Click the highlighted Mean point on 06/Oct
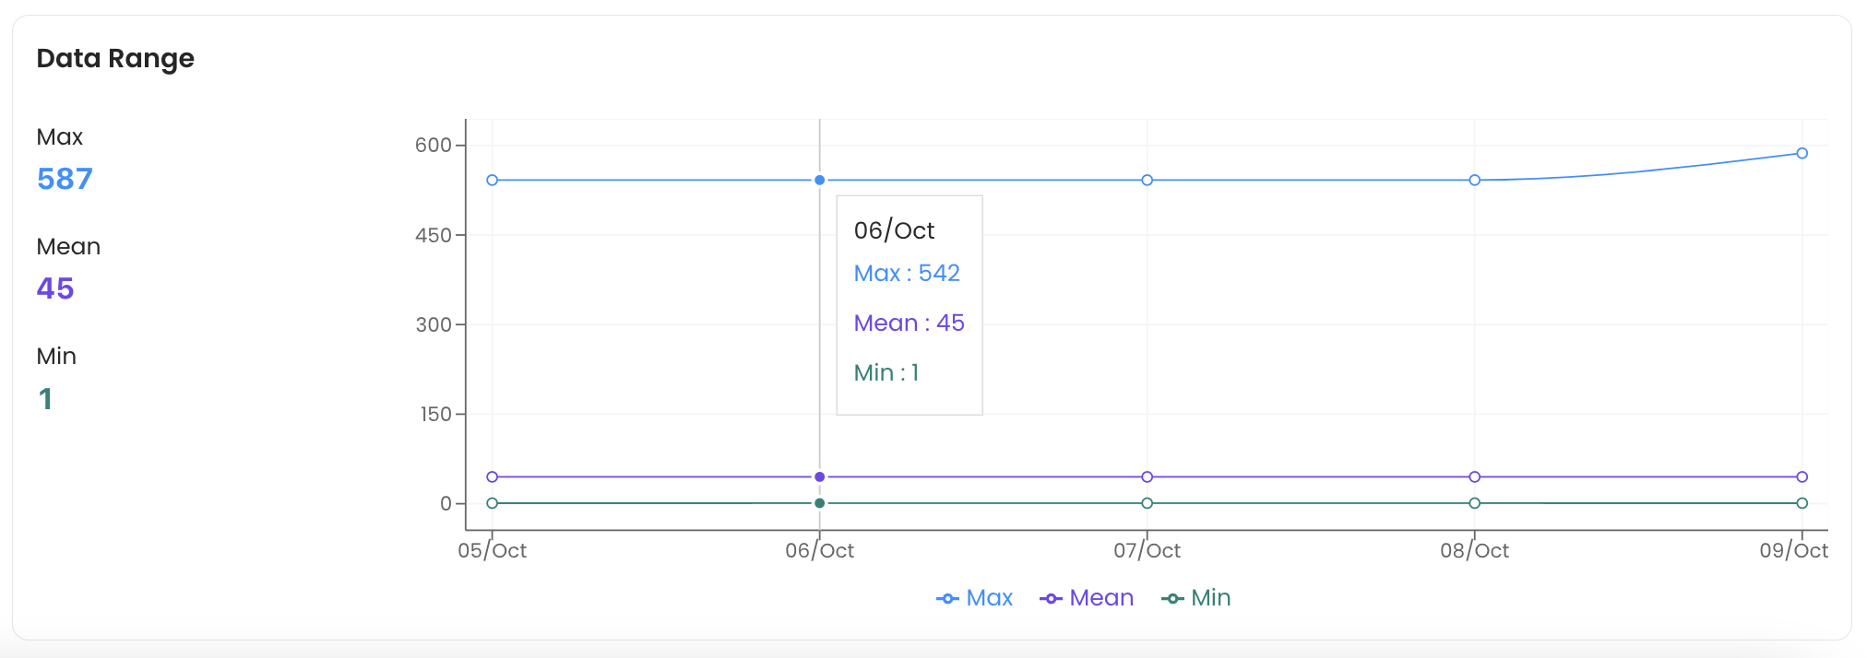Screen dimensions: 1867x658 tap(820, 477)
